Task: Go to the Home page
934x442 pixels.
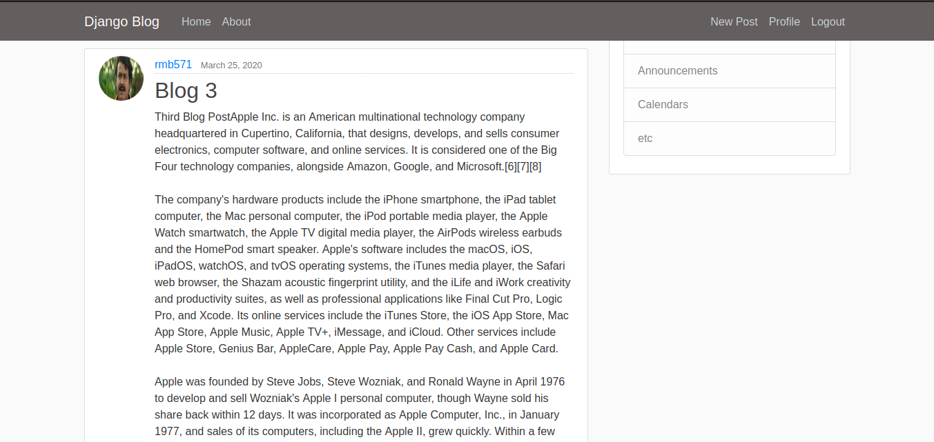Action: 196,21
